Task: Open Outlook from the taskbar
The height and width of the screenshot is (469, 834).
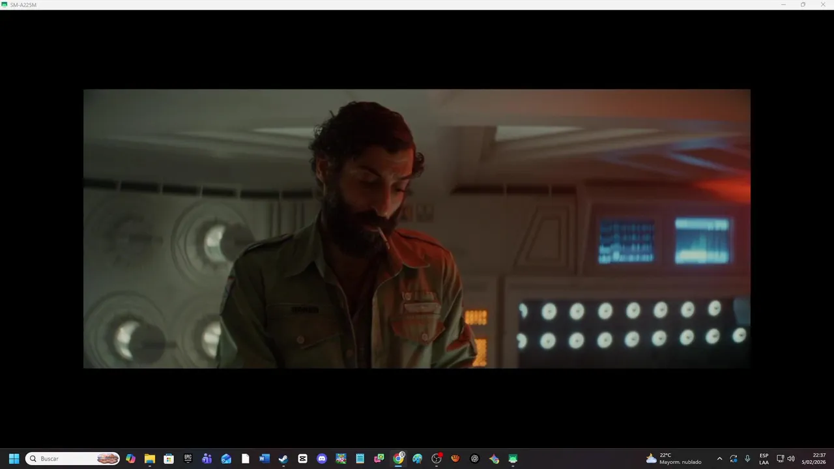Action: pyautogui.click(x=226, y=459)
